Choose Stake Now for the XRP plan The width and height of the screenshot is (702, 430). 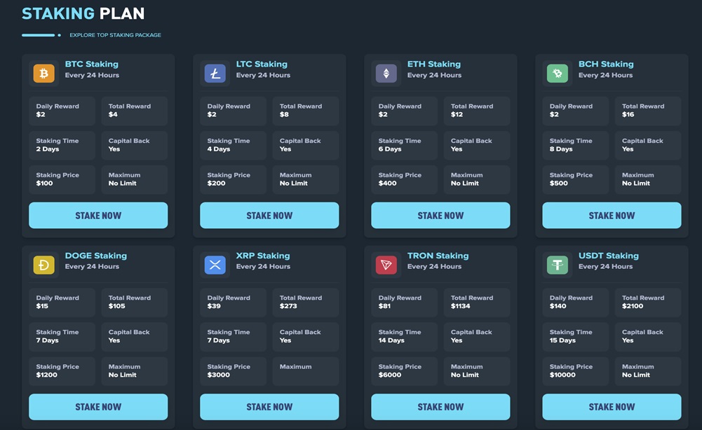269,407
